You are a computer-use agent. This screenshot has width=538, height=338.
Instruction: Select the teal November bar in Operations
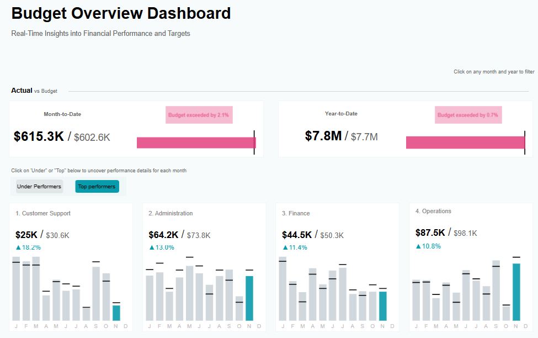tap(516, 292)
